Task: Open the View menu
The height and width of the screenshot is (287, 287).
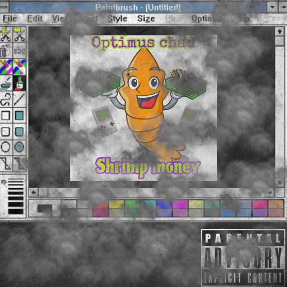Action: 59,18
